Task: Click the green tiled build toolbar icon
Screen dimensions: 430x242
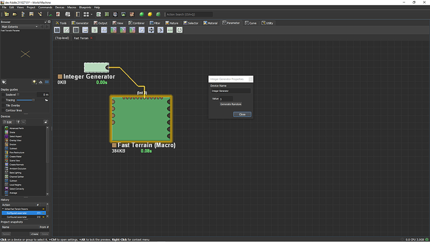Action: [158, 14]
